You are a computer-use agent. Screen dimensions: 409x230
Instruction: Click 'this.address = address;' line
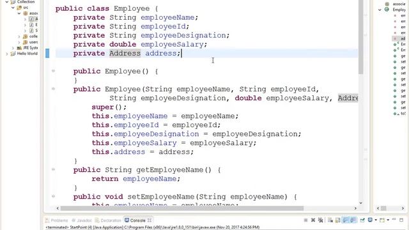(143, 152)
